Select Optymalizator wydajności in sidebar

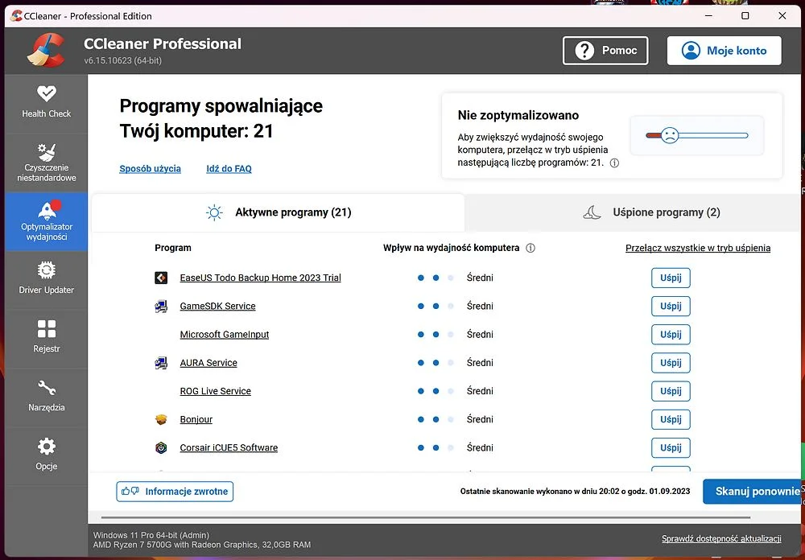(46, 221)
